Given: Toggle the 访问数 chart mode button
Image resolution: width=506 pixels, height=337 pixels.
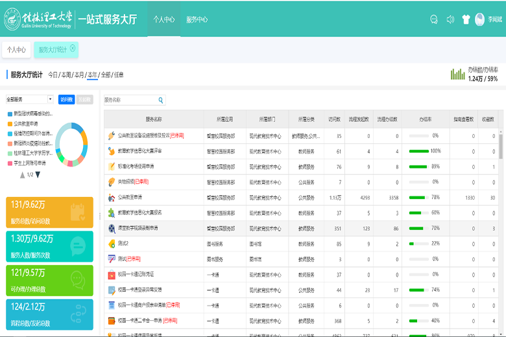Looking at the screenshot, I should tap(66, 100).
